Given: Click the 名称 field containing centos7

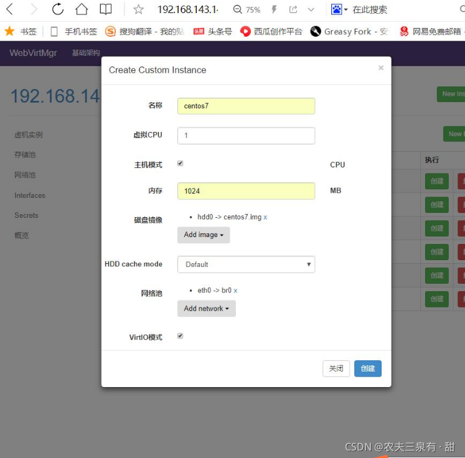Looking at the screenshot, I should click(246, 106).
